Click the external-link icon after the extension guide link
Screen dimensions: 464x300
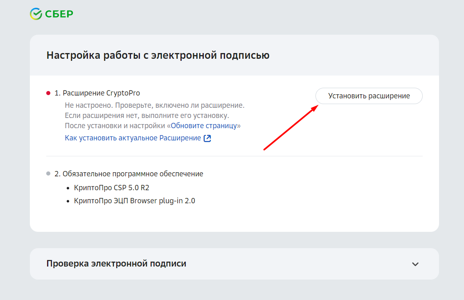(207, 138)
